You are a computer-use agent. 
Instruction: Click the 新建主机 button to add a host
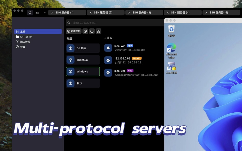(x=74, y=31)
